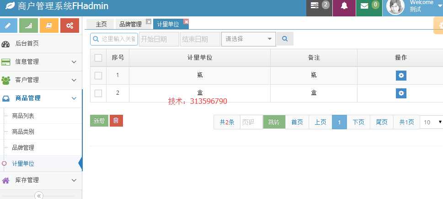Click the blue pencil shortcut button
The height and width of the screenshot is (199, 443).
pyautogui.click(x=8, y=26)
